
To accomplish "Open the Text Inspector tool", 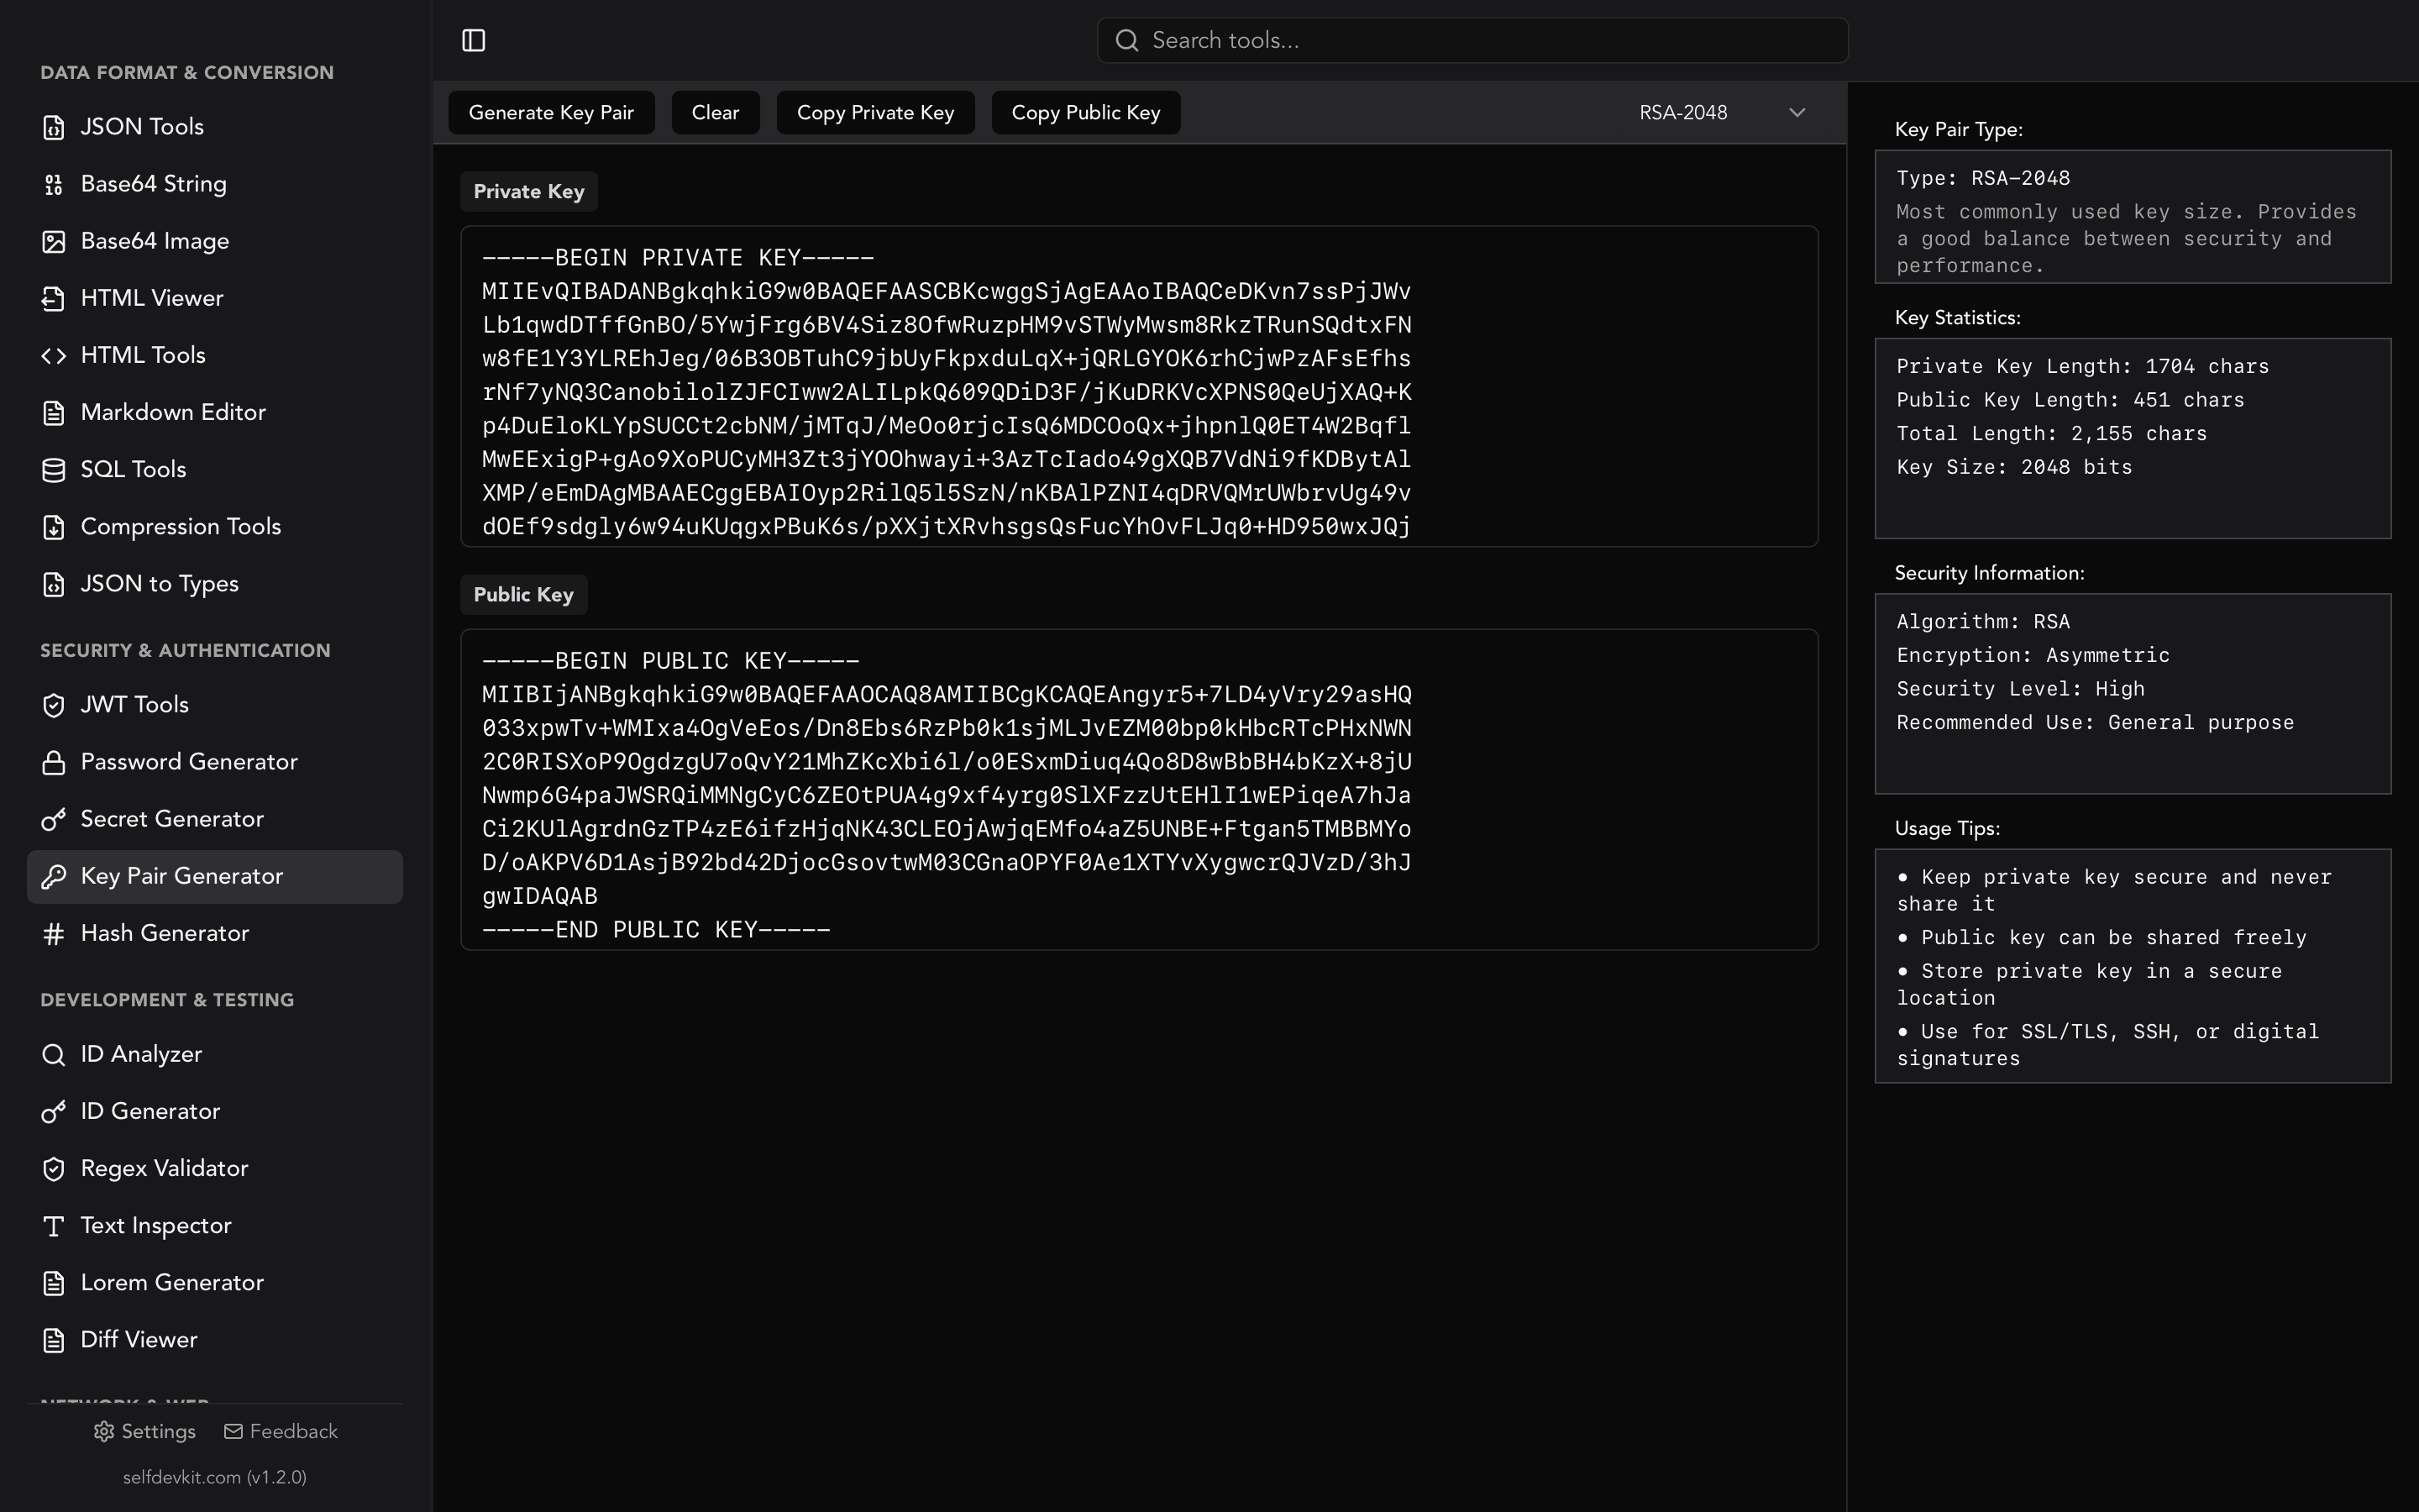I will click(x=215, y=1225).
